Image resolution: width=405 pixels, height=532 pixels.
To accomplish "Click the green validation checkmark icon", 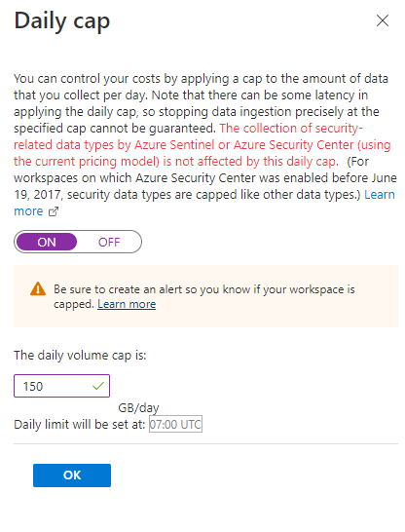I will 98,386.
